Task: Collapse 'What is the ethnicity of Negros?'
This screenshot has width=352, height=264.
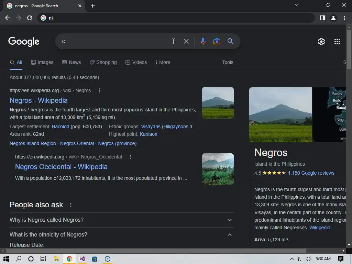Action: (121, 234)
